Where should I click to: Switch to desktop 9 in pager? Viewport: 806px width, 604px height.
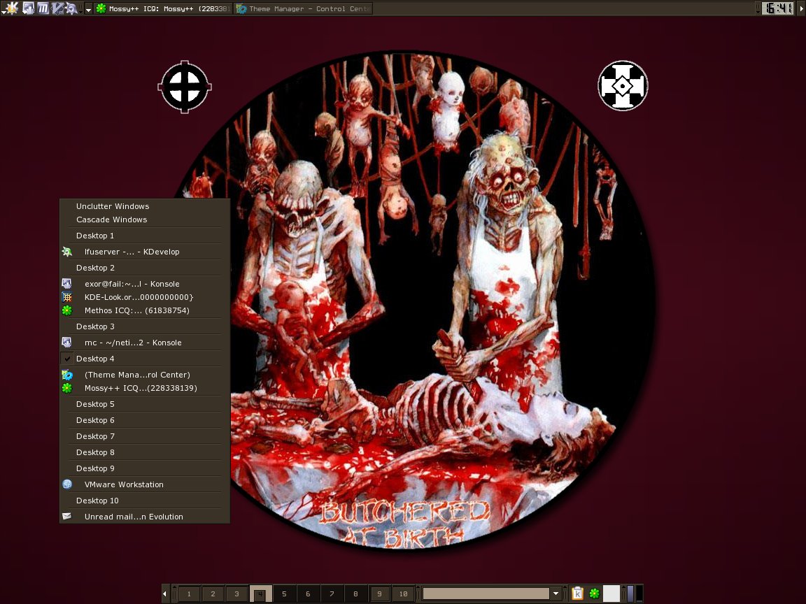379,594
